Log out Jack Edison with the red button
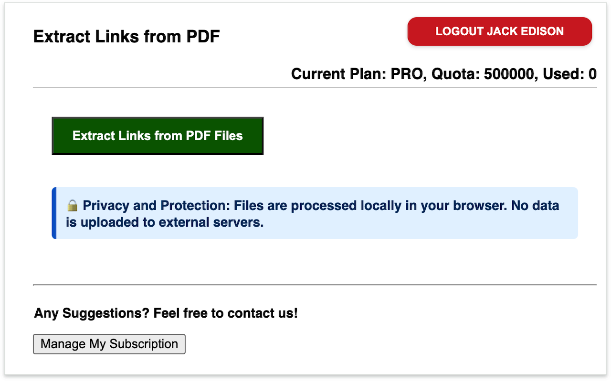Viewport: 611px width, 381px height. (499, 31)
